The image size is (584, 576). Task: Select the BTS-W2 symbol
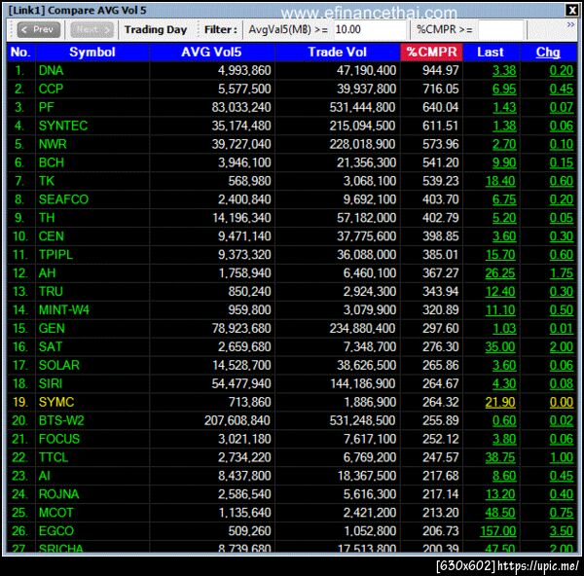pos(61,420)
